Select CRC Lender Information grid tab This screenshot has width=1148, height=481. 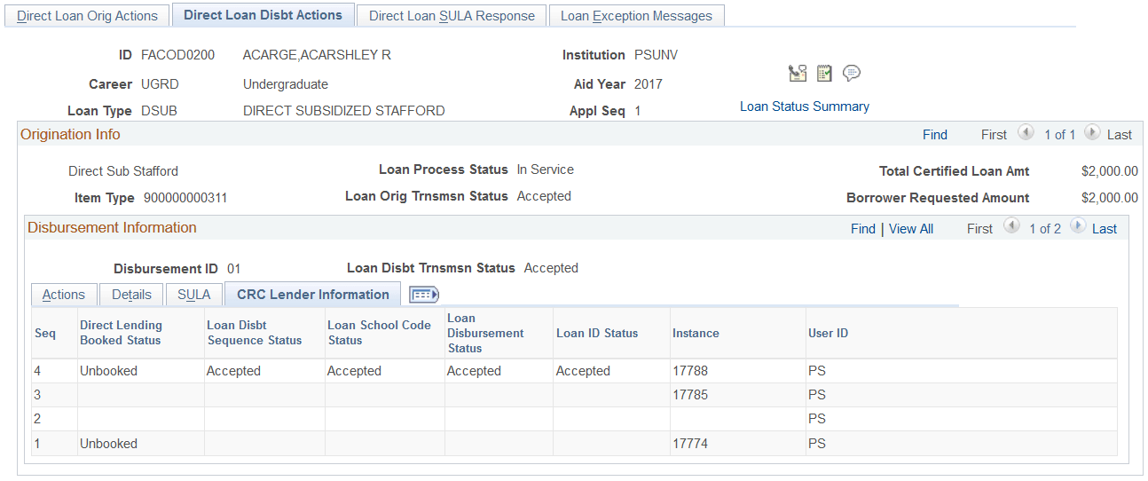[x=313, y=295]
